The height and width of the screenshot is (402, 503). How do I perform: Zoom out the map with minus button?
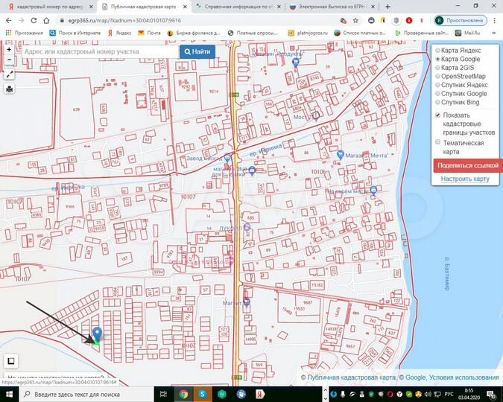pos(9,60)
